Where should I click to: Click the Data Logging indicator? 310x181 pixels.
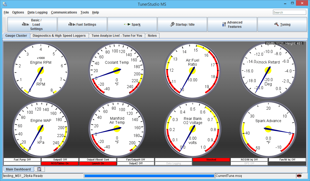click(174, 163)
